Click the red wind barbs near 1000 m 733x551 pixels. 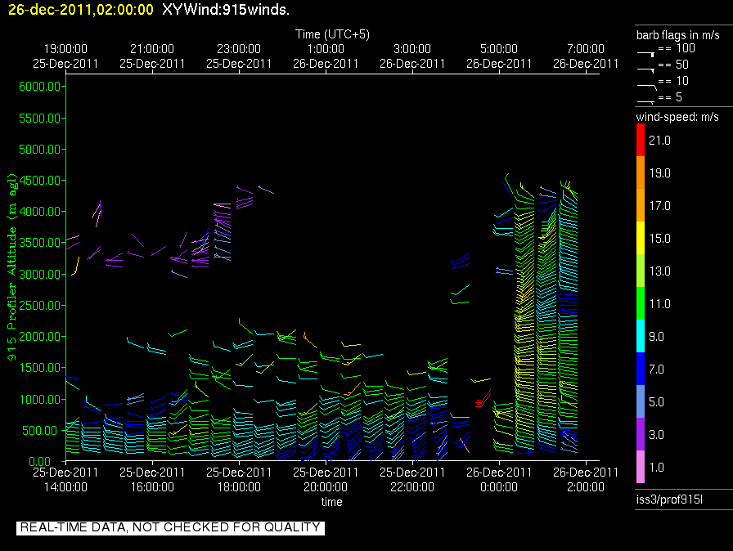(x=483, y=398)
